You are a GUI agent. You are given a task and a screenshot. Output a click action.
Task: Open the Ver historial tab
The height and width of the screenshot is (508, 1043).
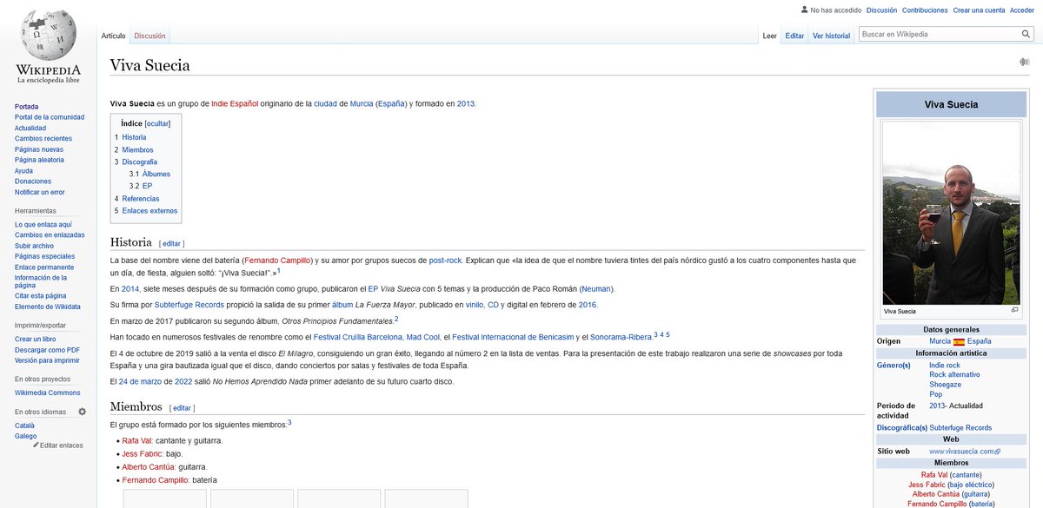(x=832, y=36)
